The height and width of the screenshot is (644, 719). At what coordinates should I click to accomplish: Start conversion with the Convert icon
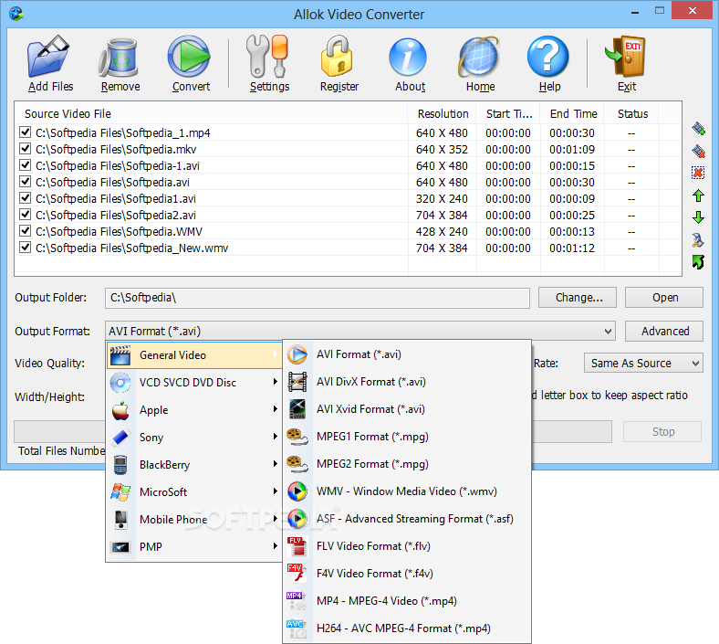pos(189,57)
